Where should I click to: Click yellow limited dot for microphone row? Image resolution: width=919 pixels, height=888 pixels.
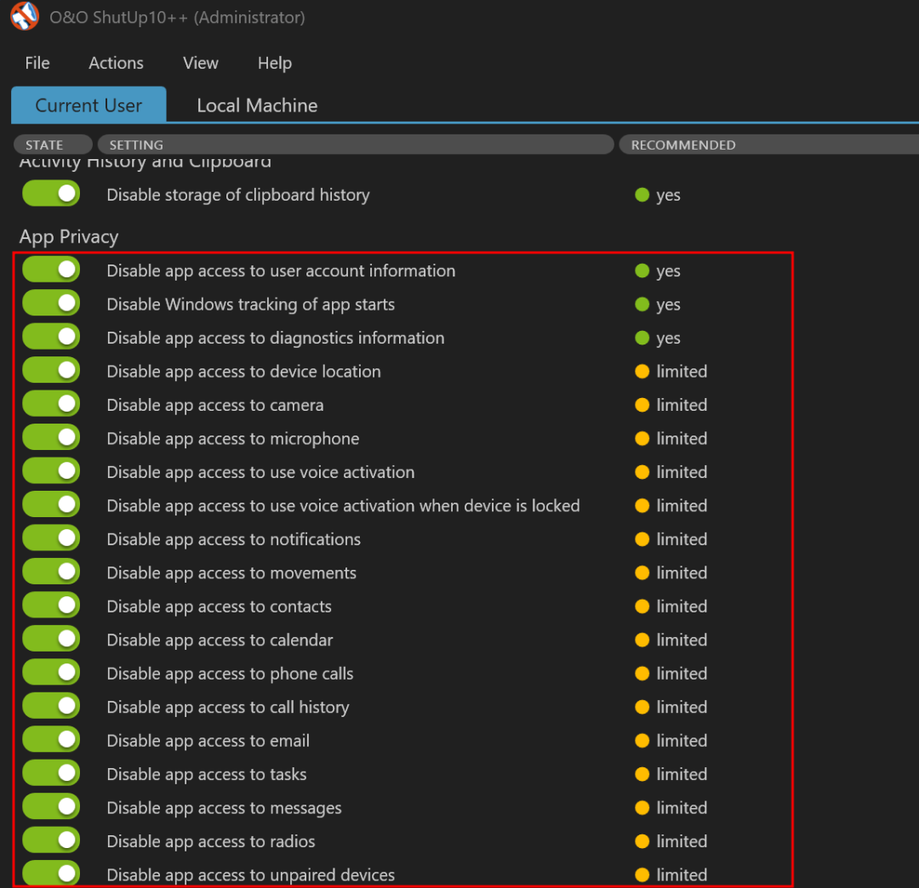642,438
